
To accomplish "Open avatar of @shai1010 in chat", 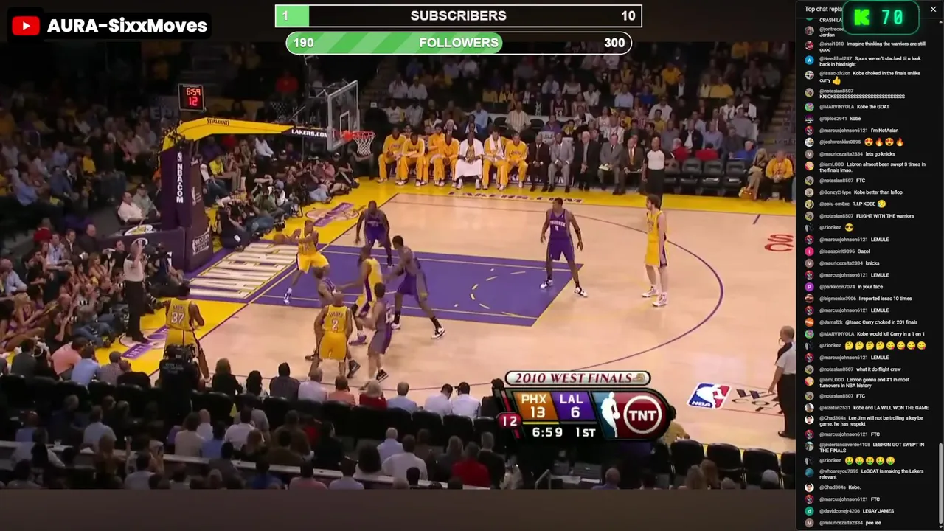I will [x=809, y=44].
